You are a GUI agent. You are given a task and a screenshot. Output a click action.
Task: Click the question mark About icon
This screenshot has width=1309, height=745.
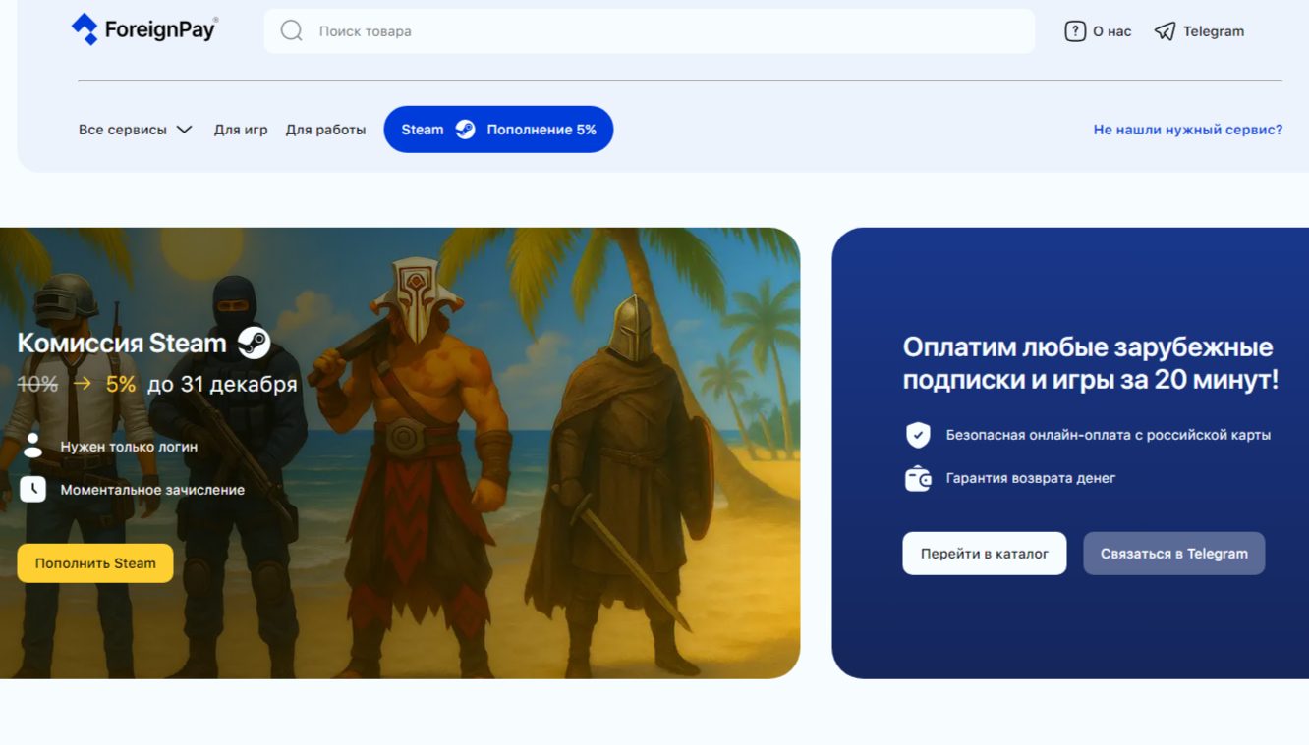coord(1075,31)
